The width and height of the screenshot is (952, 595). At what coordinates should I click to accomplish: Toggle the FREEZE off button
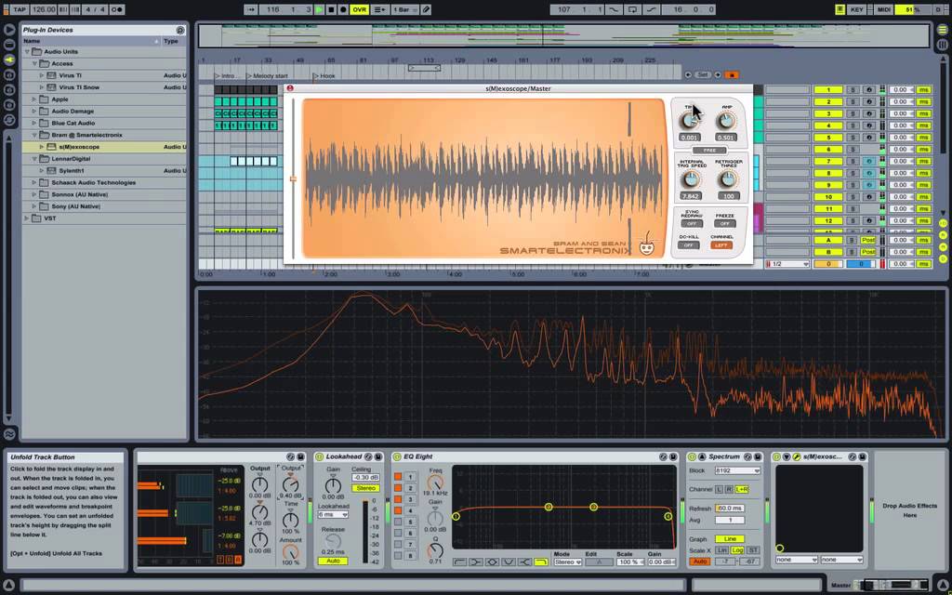coord(724,223)
